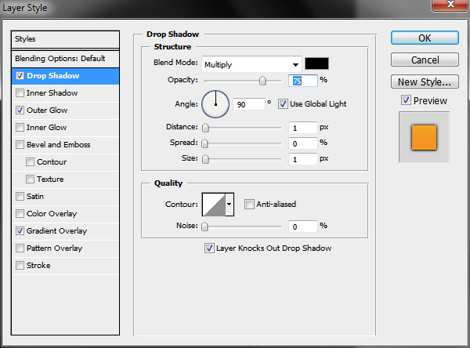Uncheck the Gradient Overlay checkbox
The image size is (470, 348).
point(20,230)
